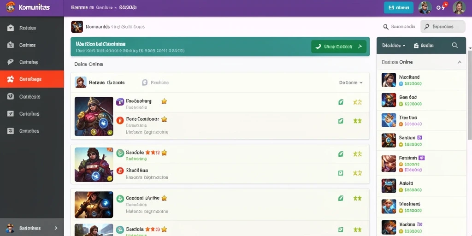Screen dimensions: 472x236
Task: Click the purple game icon in first list row
Action: click(120, 101)
